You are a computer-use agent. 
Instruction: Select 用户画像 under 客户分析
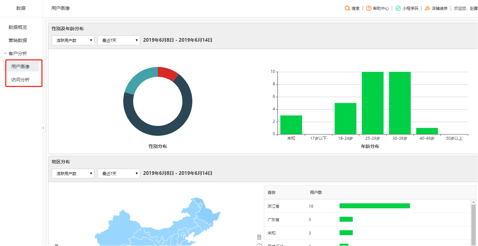click(21, 67)
